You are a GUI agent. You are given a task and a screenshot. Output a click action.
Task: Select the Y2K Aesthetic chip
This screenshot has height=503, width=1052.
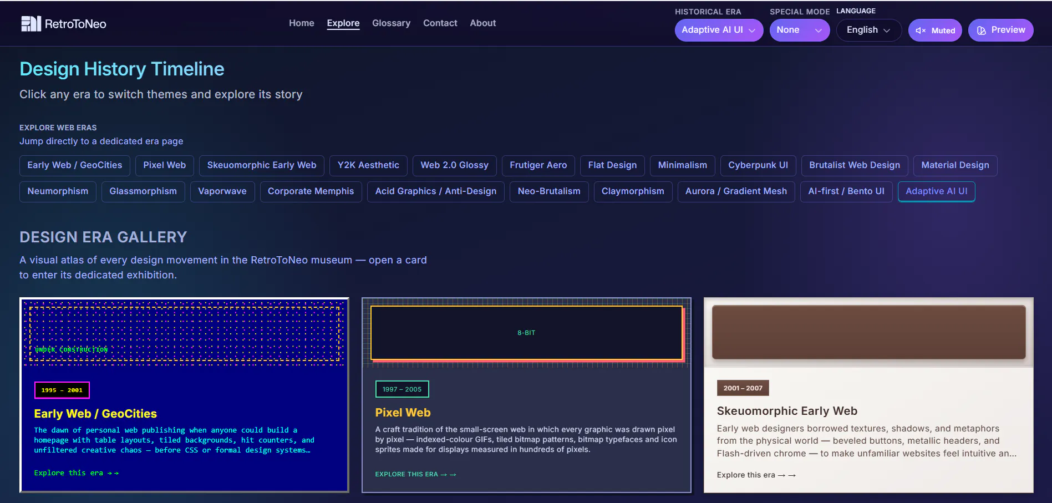coord(368,165)
